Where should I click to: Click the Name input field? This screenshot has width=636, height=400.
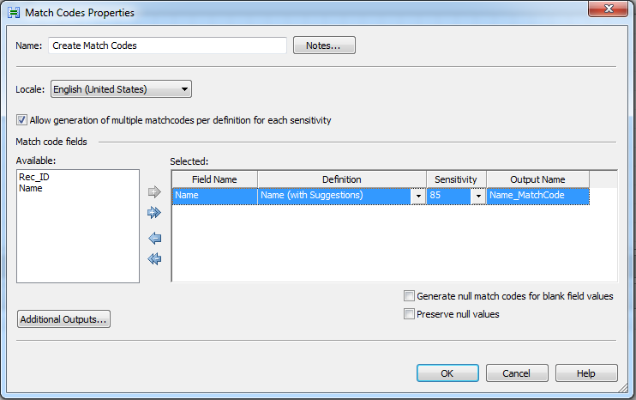click(167, 45)
